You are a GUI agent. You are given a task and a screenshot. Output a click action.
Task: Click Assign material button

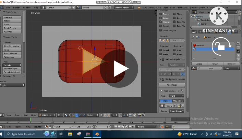(x=199, y=64)
